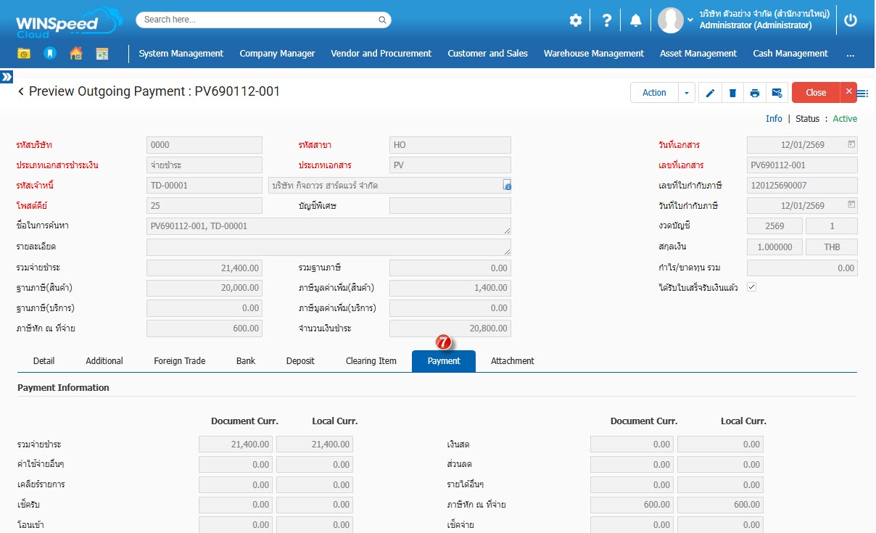Screen dimensions: 876x533
Task: Print the outgoing payment document
Action: pyautogui.click(x=755, y=93)
